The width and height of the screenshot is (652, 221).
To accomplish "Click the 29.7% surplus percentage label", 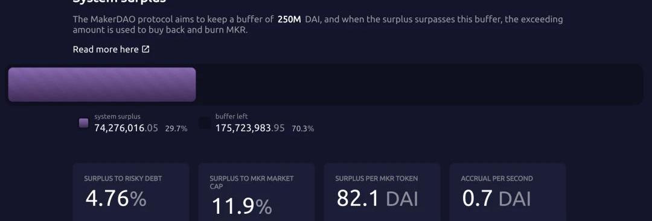I will click(x=176, y=128).
